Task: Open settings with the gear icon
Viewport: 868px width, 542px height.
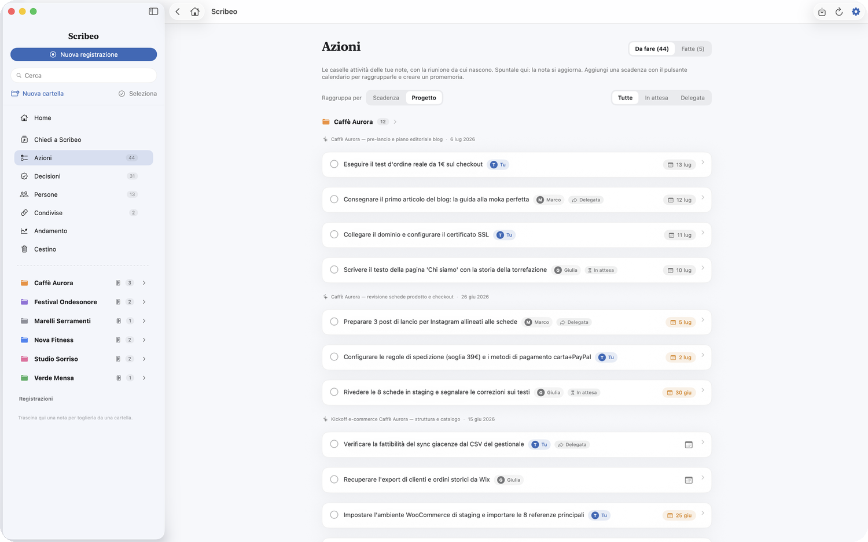Action: [x=856, y=12]
